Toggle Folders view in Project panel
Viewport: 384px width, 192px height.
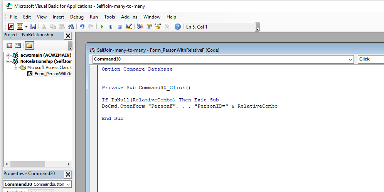coord(29,45)
